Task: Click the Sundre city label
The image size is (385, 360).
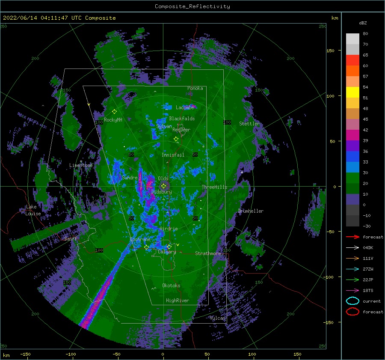Action: click(130, 178)
